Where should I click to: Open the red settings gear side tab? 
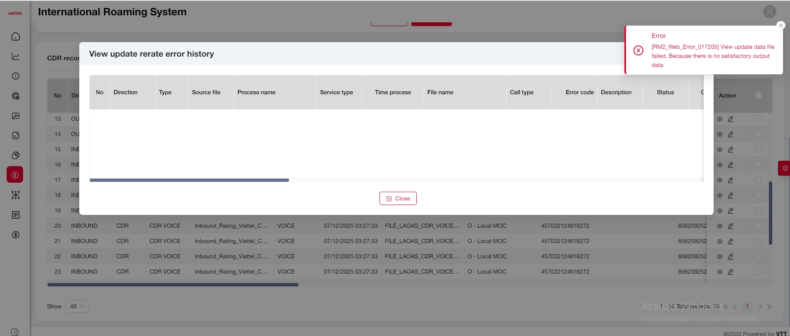point(784,168)
